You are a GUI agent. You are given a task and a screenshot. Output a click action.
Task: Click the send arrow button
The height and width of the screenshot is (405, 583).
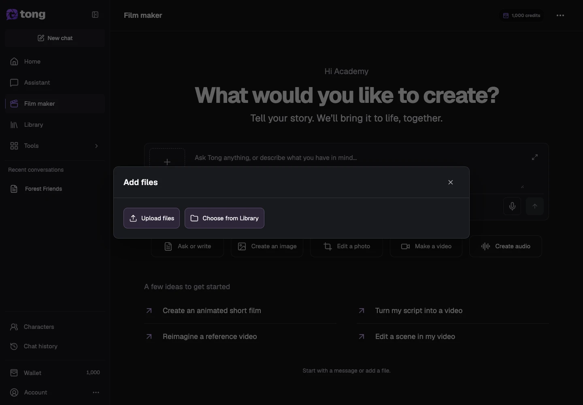[535, 206]
